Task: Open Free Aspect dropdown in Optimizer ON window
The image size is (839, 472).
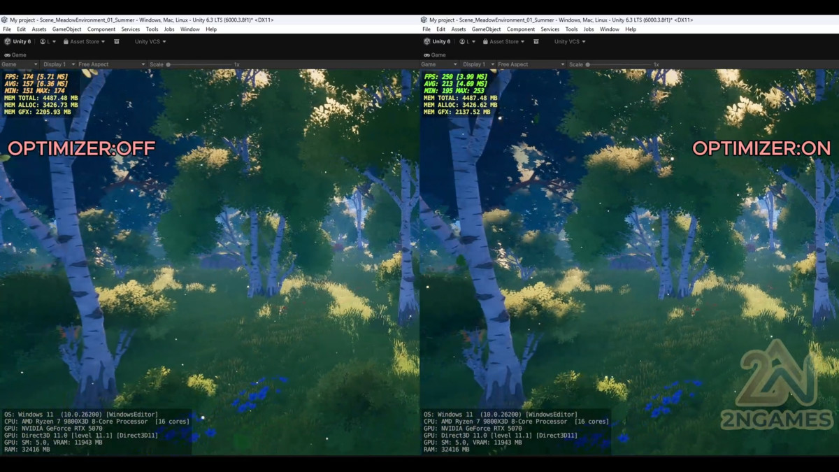Action: [531, 64]
